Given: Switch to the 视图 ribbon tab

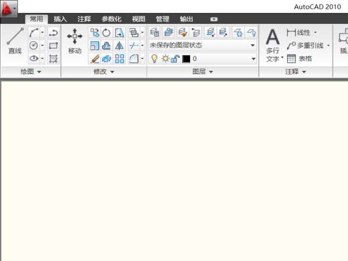Looking at the screenshot, I should coord(139,19).
